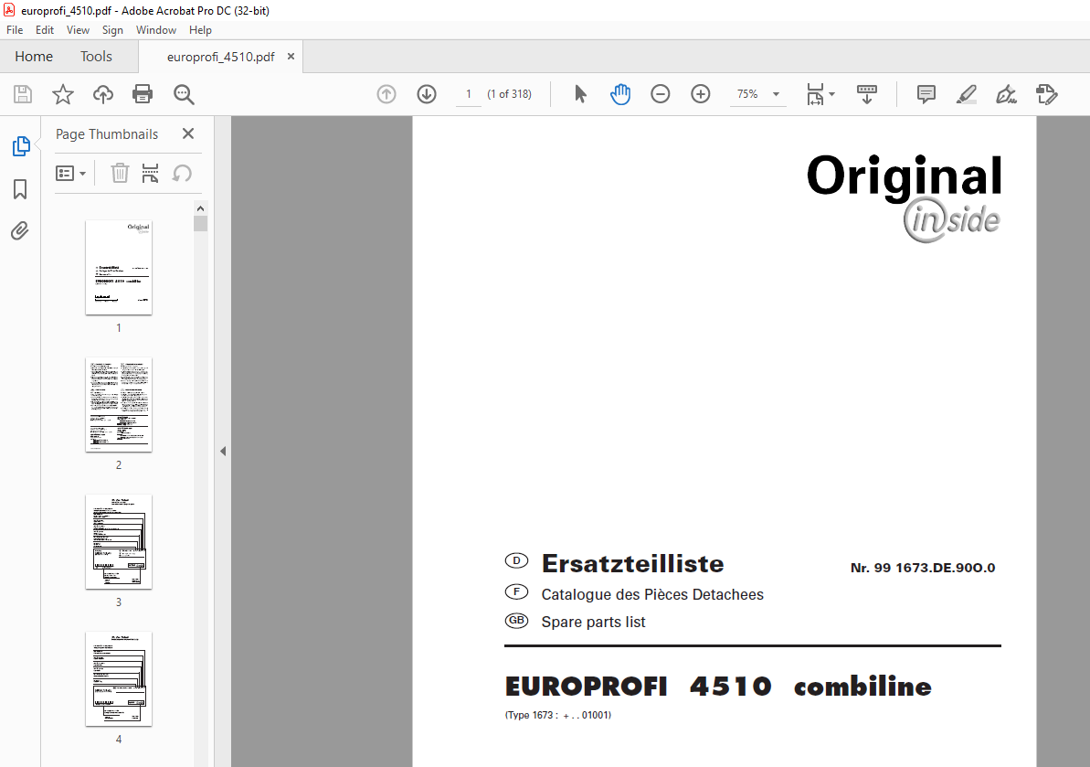The image size is (1090, 767).
Task: Choose the selection arrow tool
Action: (580, 94)
